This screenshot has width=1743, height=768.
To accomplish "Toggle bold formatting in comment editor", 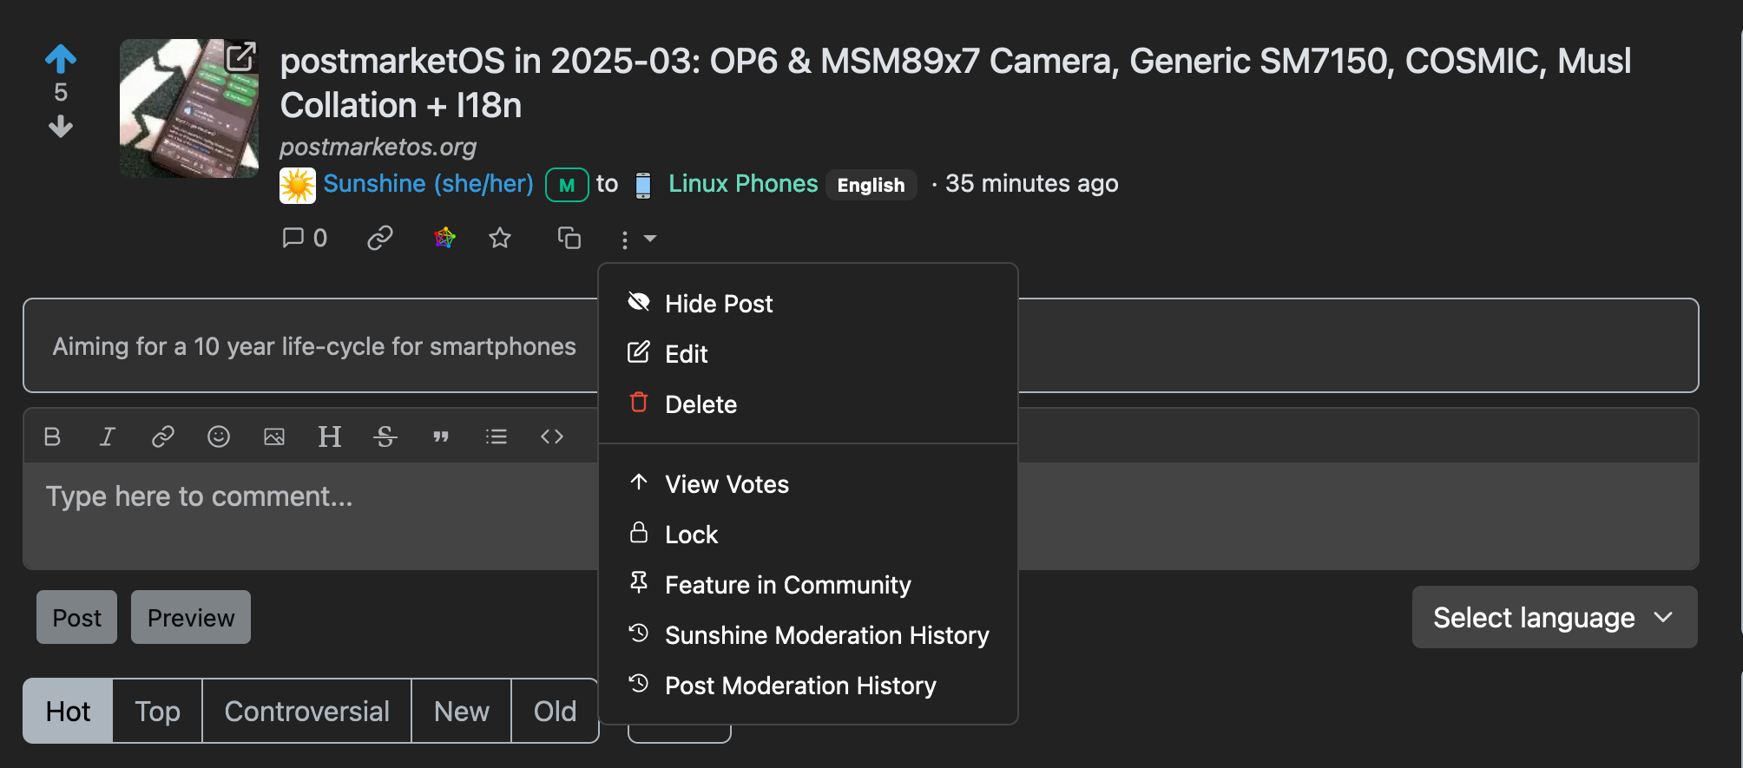I will (52, 437).
